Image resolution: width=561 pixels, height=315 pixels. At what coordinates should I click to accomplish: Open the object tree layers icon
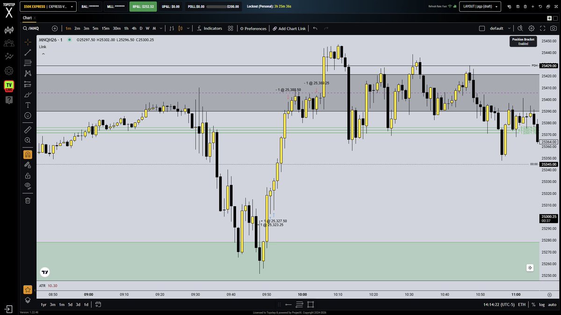pyautogui.click(x=28, y=300)
